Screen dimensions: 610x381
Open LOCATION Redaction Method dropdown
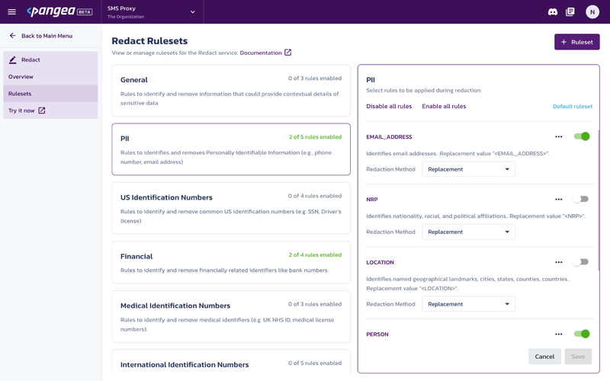click(468, 304)
